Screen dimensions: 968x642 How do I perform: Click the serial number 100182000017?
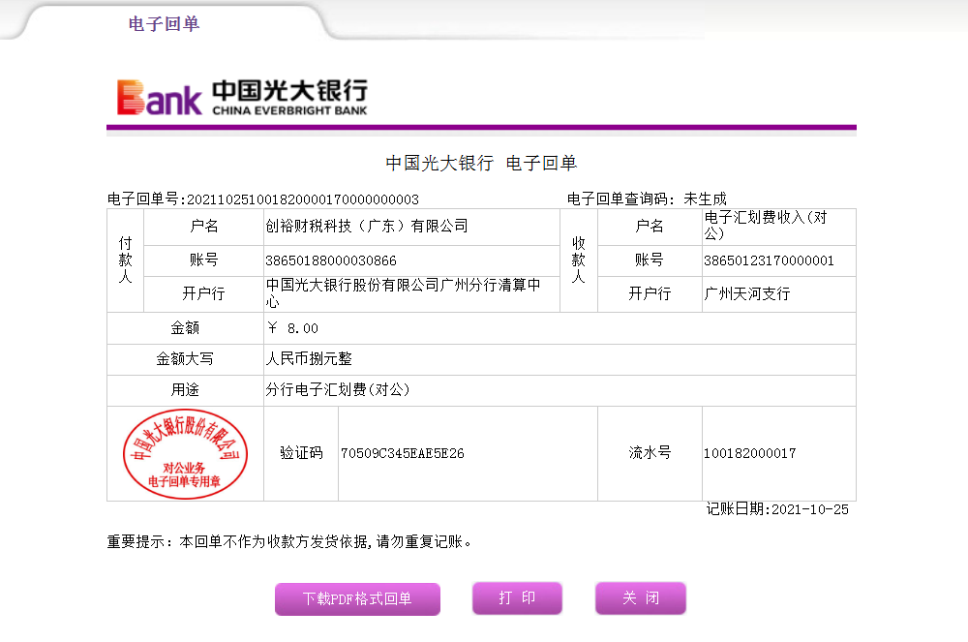[749, 453]
